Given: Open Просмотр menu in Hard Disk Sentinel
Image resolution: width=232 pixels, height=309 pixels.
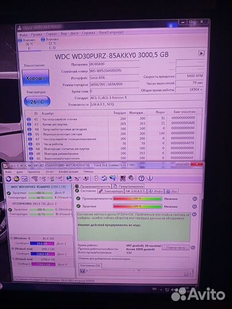Looking at the screenshot, I should [34, 172].
